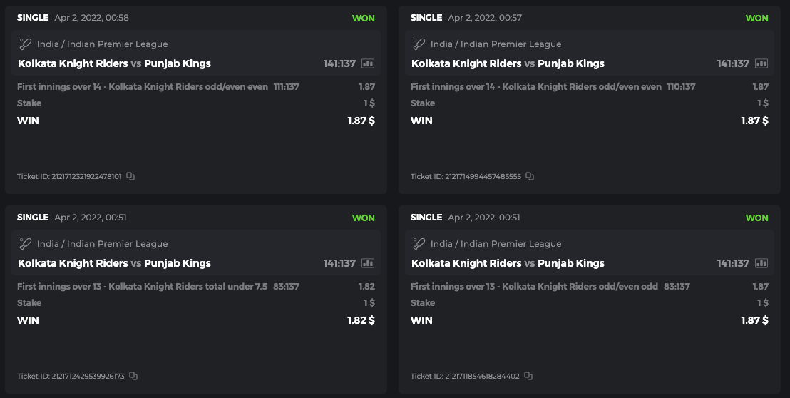Screen dimensions: 790x398
Task: Click WON status on the 00:58 bet
Action: [x=363, y=18]
